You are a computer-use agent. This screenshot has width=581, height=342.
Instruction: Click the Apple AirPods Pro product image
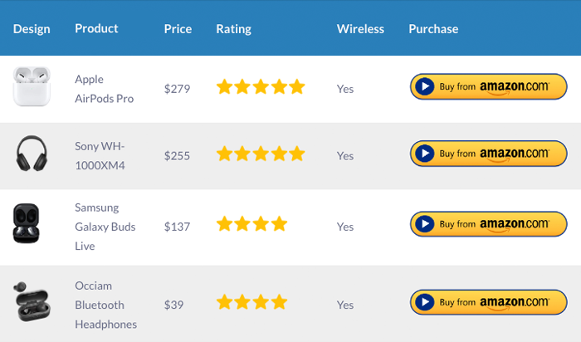(x=32, y=86)
